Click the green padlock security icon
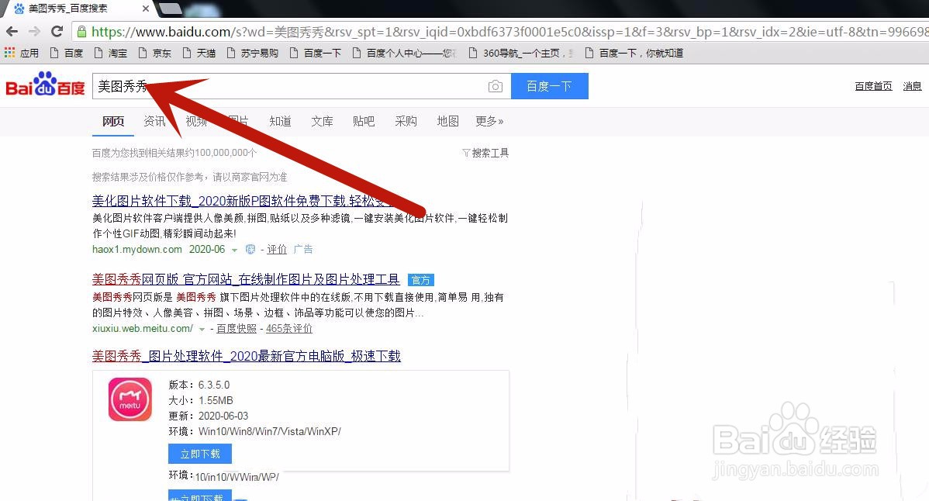The image size is (929, 501). [x=81, y=31]
